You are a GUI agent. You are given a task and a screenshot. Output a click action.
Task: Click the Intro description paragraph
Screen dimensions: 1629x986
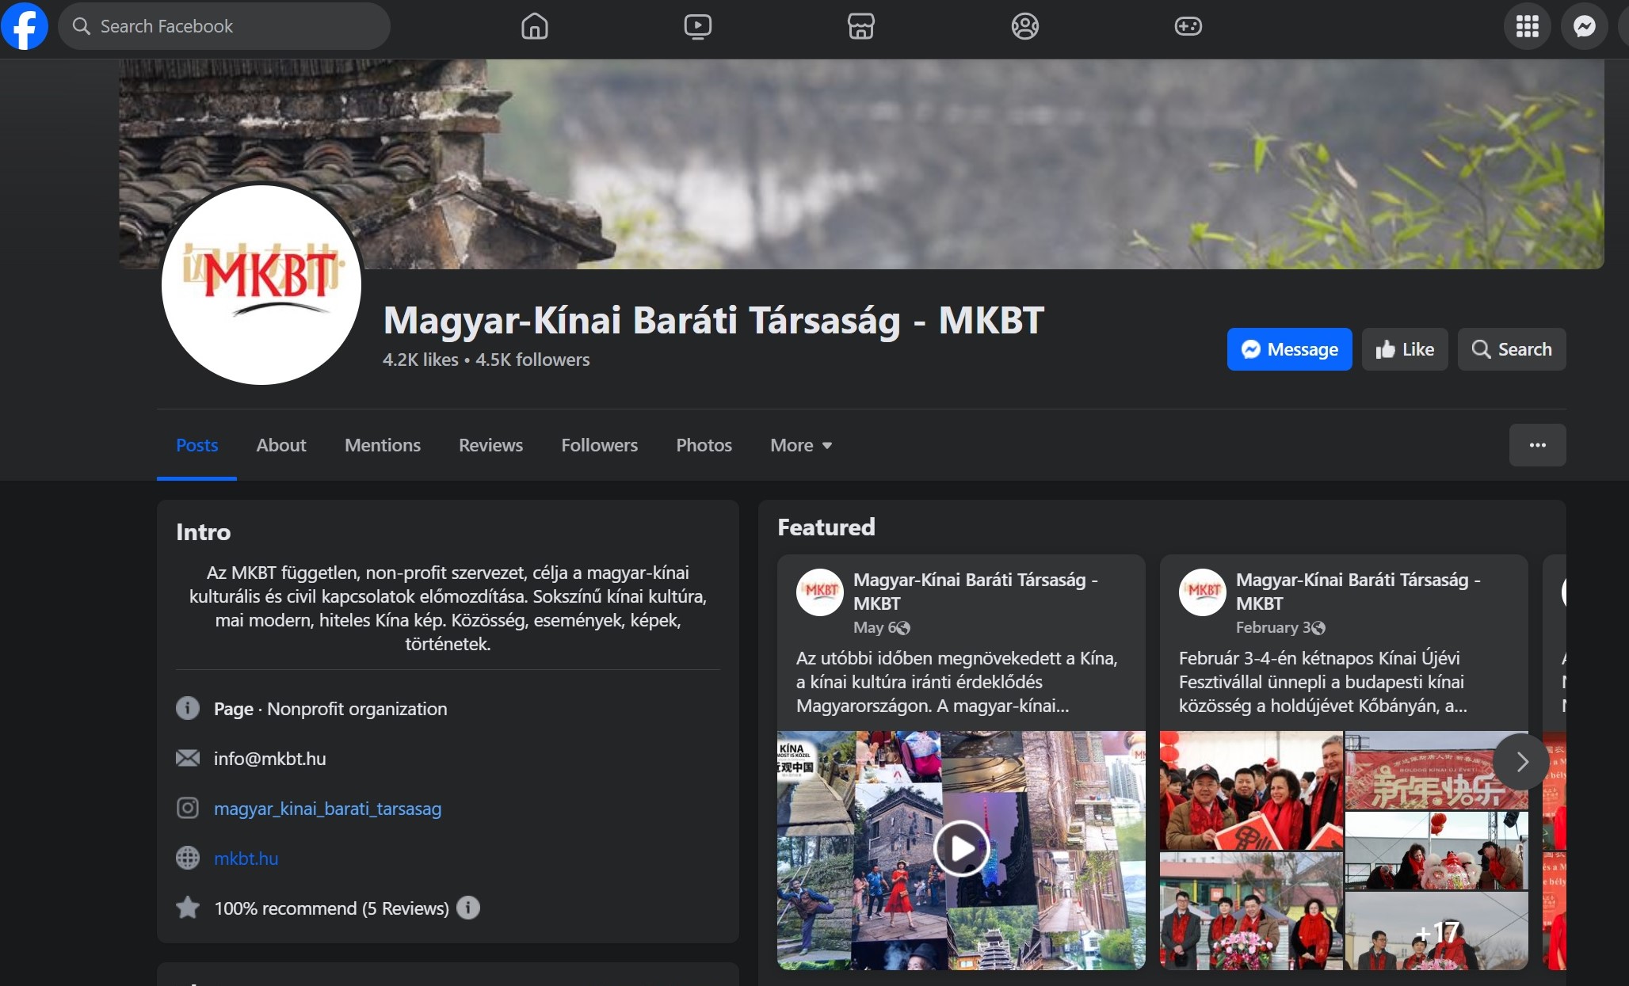[448, 608]
